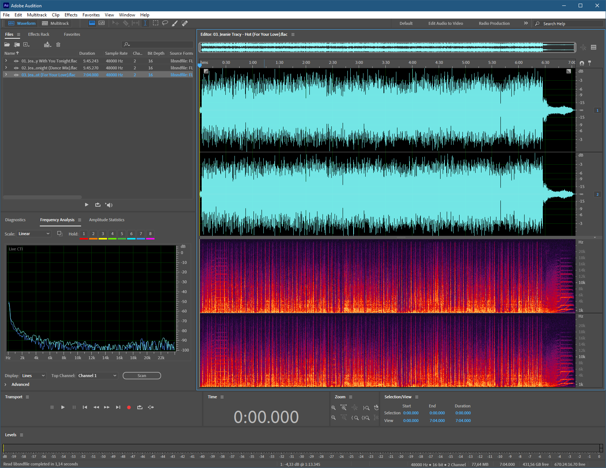The width and height of the screenshot is (606, 468).
Task: Toggle Loop Preview in Files panel
Action: 98,205
